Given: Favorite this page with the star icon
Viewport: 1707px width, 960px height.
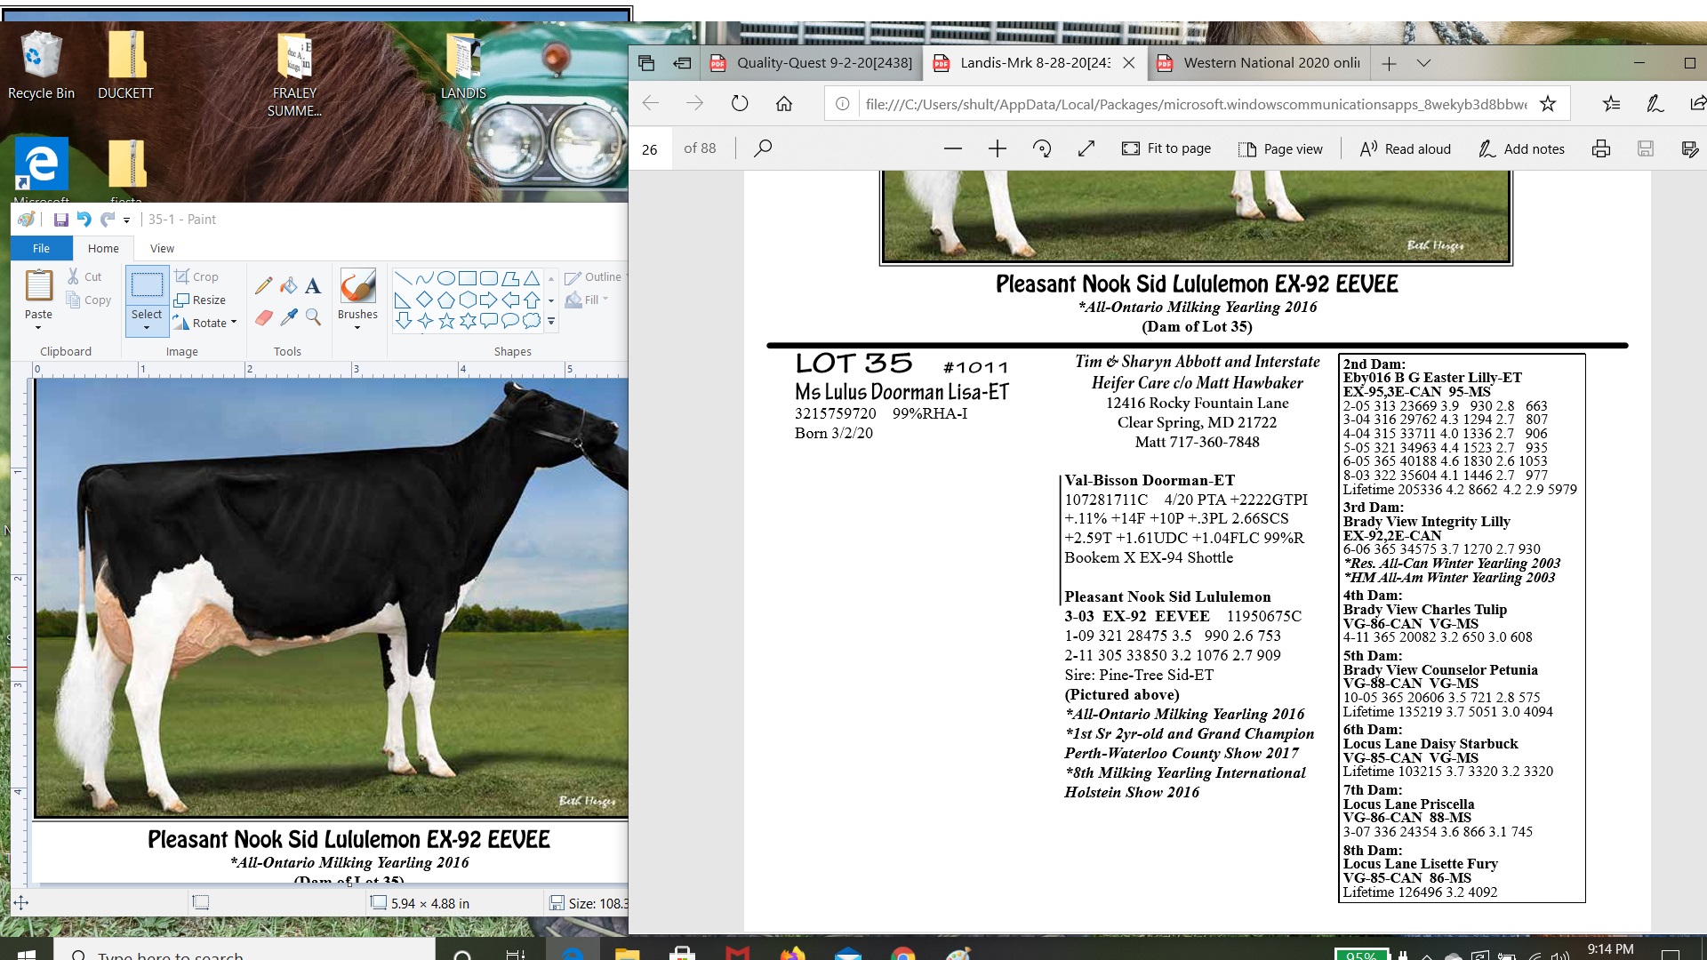Looking at the screenshot, I should point(1548,104).
